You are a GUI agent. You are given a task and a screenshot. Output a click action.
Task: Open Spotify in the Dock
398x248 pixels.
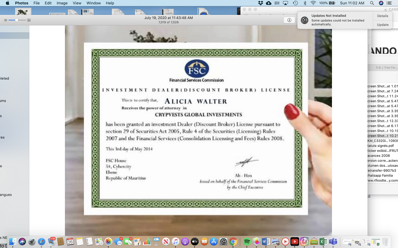tap(247, 242)
